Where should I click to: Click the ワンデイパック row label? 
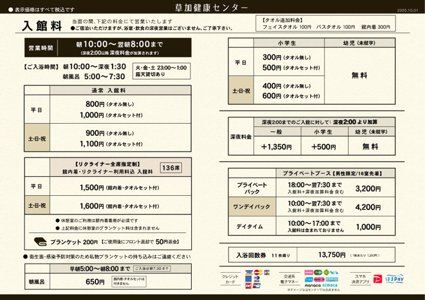pos(252,207)
